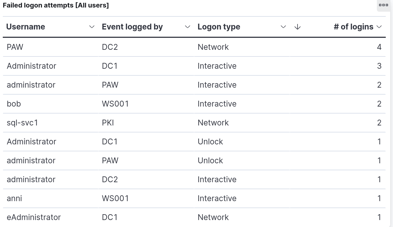
Task: Select the PAW username cell
Action: (x=50, y=47)
